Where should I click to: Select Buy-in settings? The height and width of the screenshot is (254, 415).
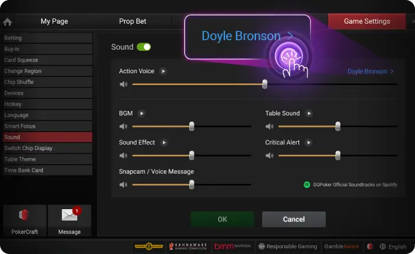[48, 49]
